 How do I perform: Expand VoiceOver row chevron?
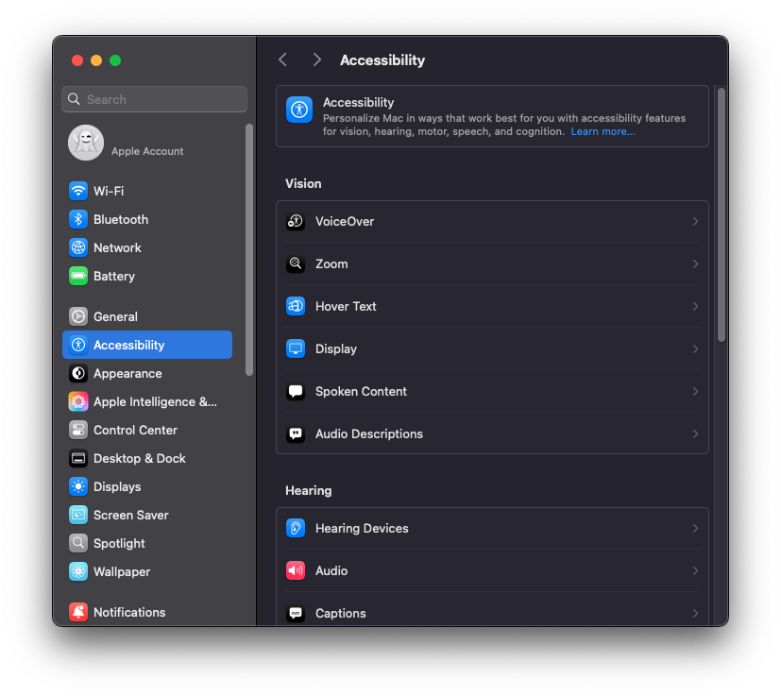(x=695, y=221)
